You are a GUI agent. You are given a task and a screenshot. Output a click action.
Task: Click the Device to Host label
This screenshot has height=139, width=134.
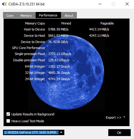click(x=34, y=36)
